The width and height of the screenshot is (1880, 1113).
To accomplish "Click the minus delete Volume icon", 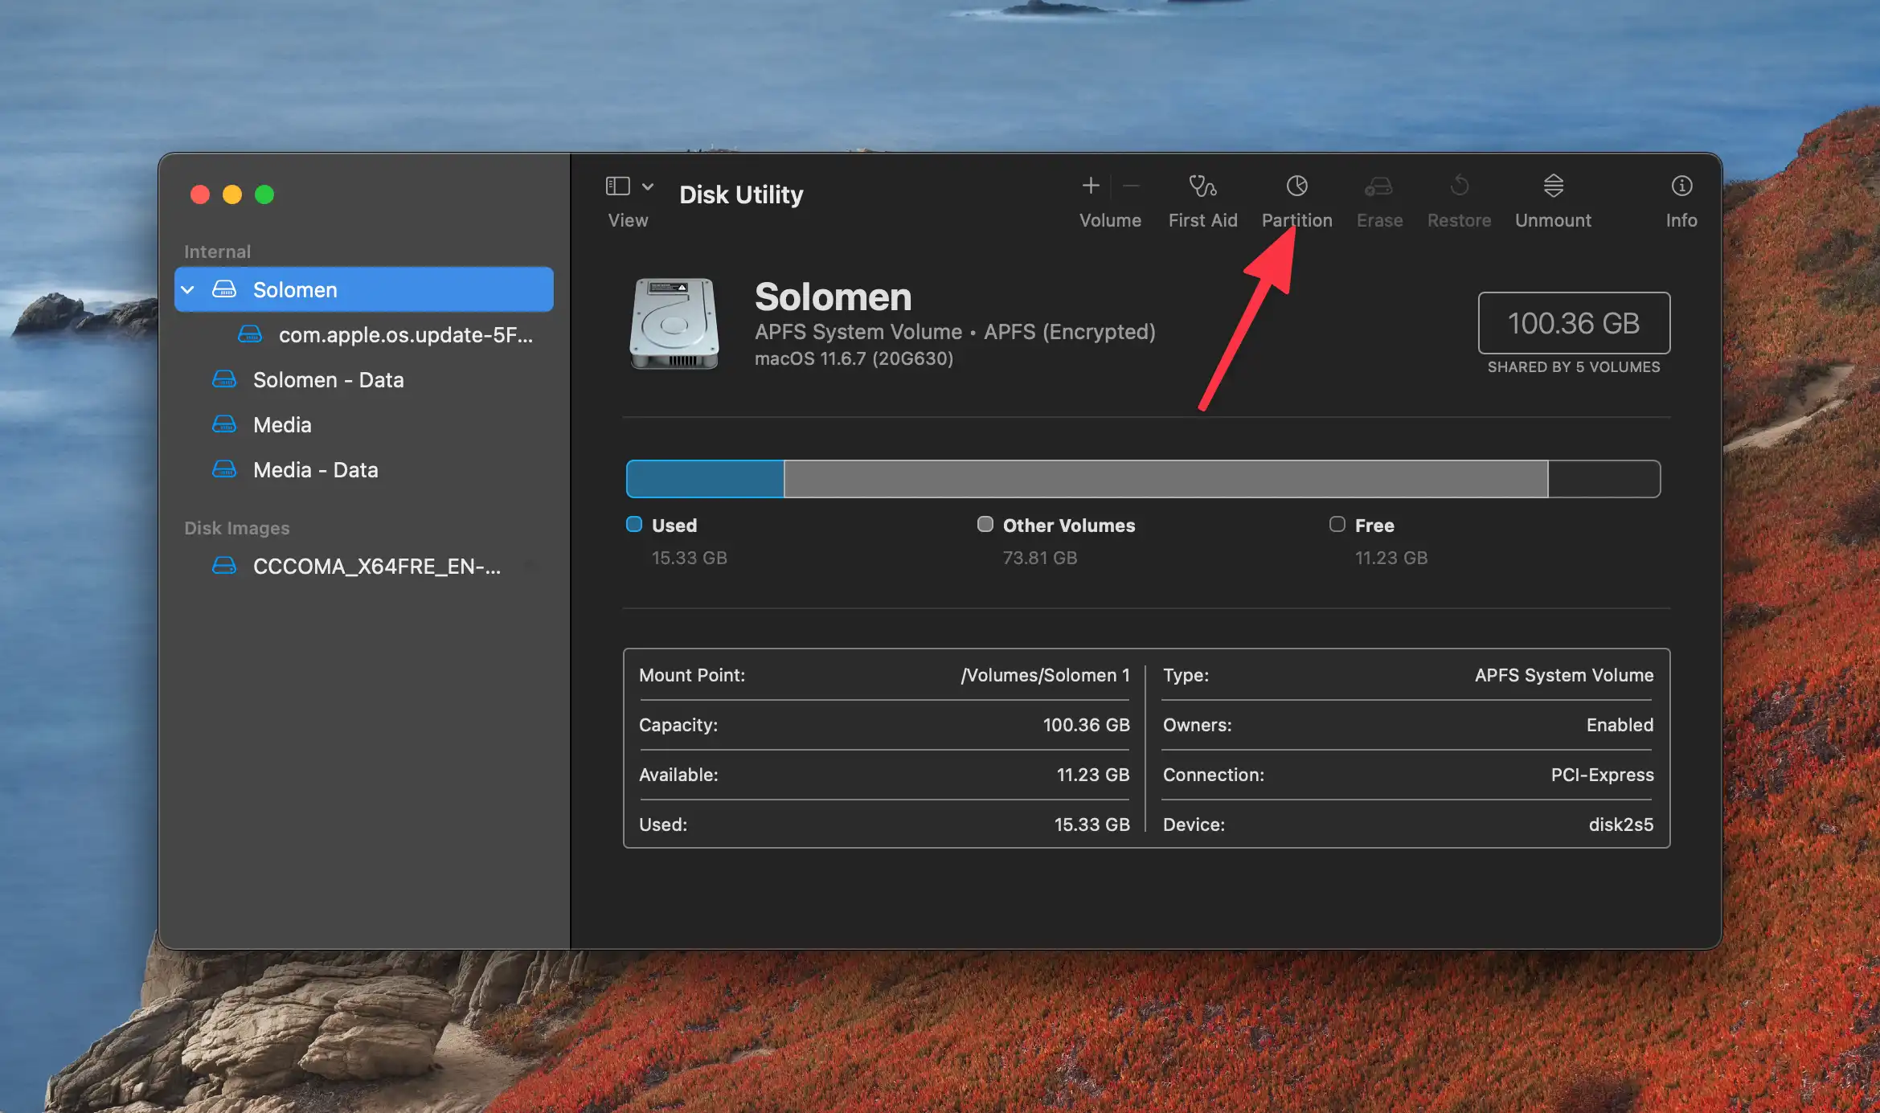I will (1131, 186).
